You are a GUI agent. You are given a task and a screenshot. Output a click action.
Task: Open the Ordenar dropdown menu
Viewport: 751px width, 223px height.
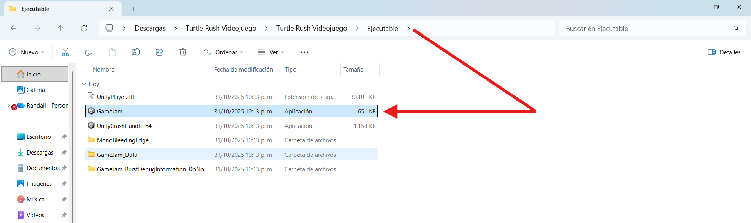click(x=223, y=52)
